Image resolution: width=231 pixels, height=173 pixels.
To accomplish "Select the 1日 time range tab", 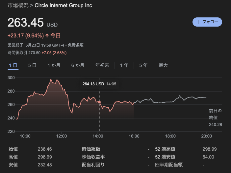I will coord(13,65).
